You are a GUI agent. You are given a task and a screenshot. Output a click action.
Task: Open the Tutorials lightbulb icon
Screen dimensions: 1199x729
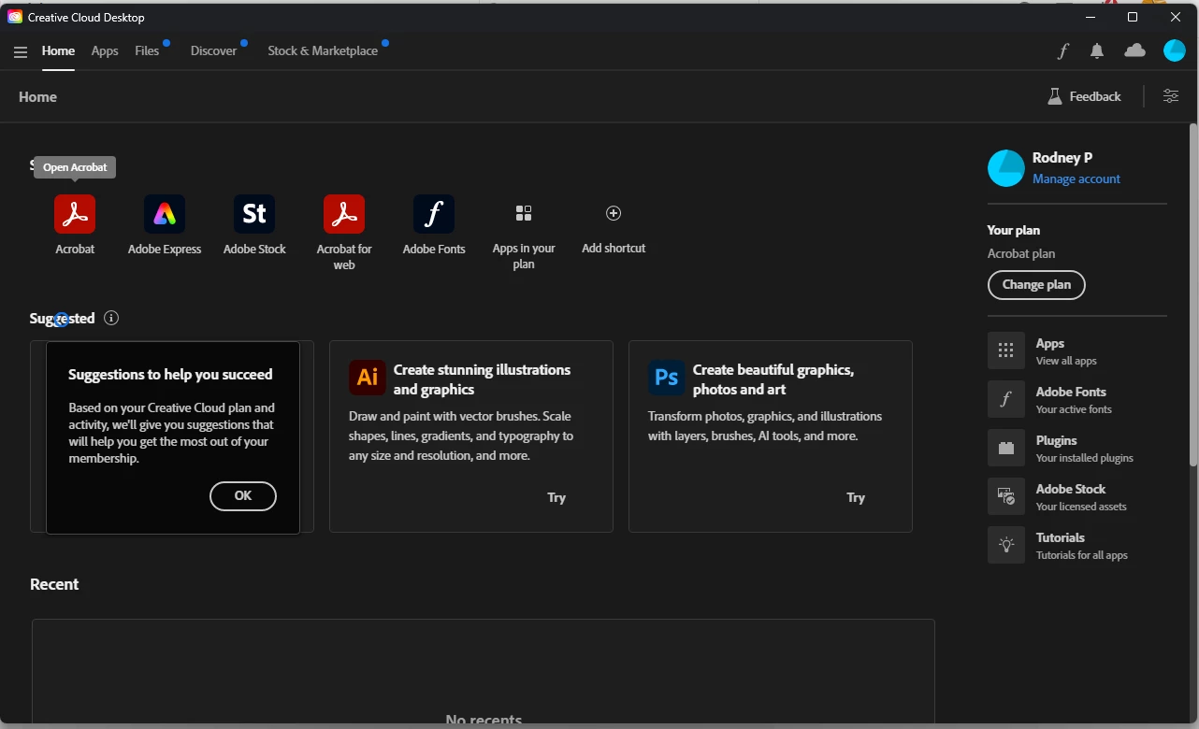(x=1006, y=545)
